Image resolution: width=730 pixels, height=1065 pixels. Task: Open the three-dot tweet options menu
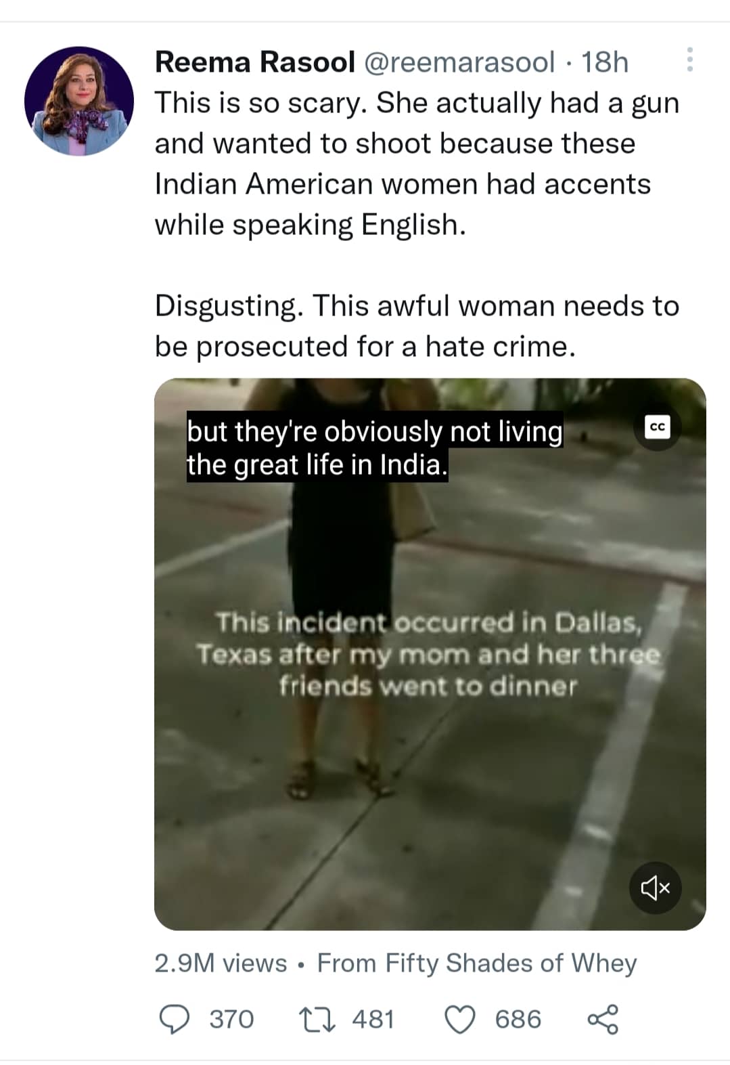pyautogui.click(x=689, y=60)
